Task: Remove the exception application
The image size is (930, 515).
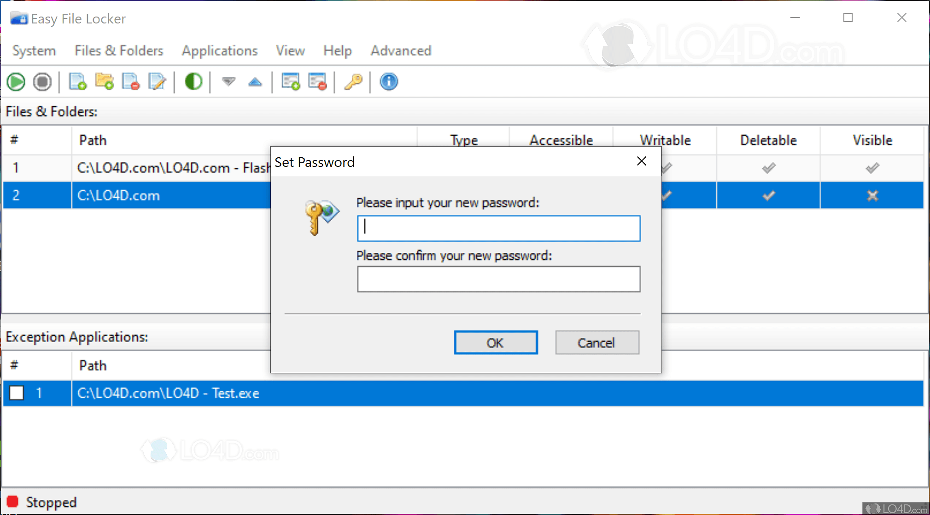Action: pos(318,81)
